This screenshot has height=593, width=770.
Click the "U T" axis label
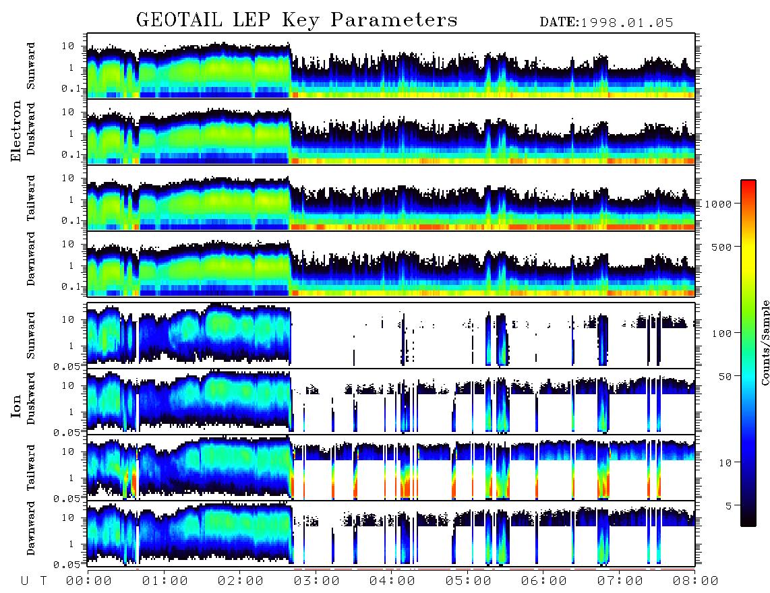34,582
